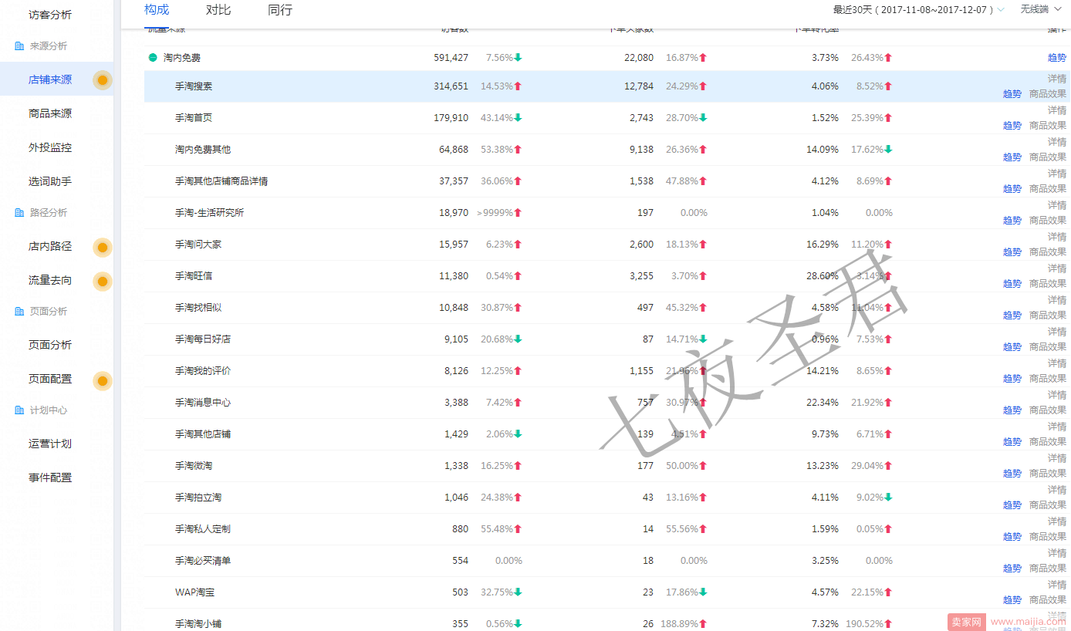Open 选词助手 in the sidebar
This screenshot has width=1071, height=631.
(x=50, y=181)
